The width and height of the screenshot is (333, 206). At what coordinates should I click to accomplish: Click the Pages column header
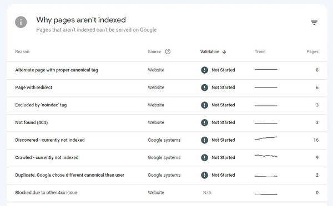click(312, 51)
